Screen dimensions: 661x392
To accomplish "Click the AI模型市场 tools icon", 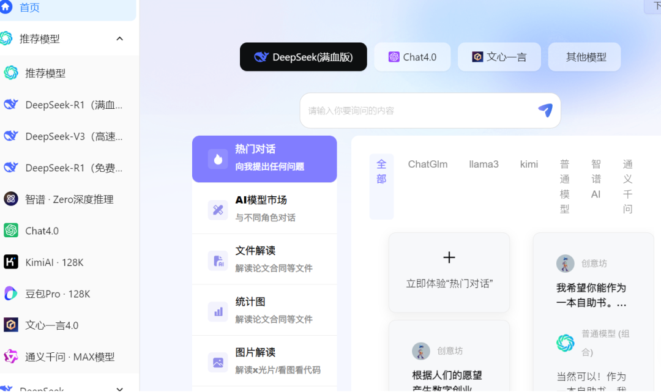I will pyautogui.click(x=218, y=210).
